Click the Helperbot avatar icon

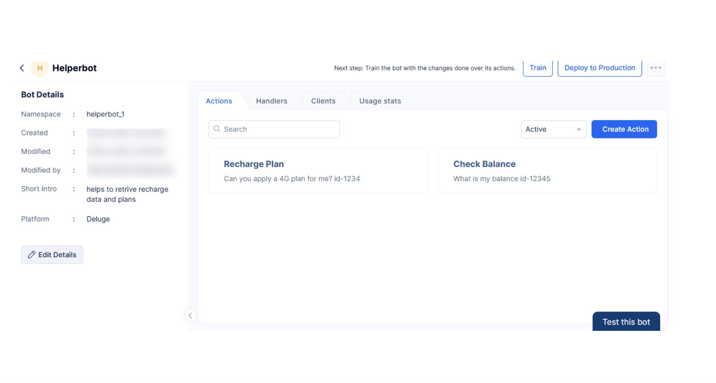pos(40,68)
